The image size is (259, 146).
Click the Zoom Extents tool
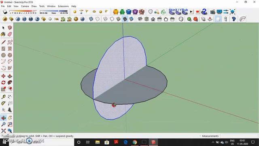(x=3, y=131)
